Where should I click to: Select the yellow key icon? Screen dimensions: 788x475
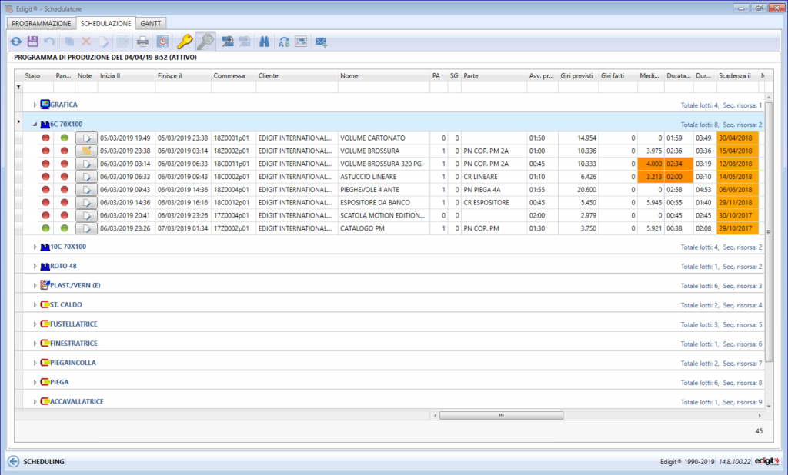(185, 42)
